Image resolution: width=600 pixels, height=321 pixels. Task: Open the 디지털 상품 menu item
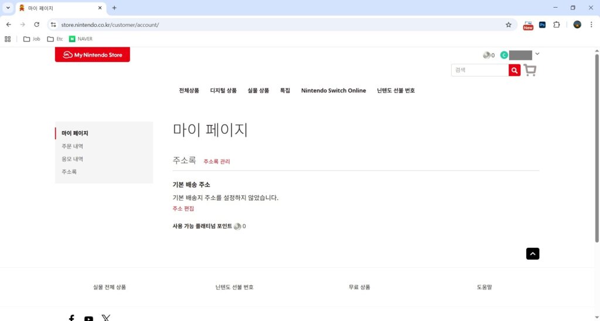pos(223,91)
